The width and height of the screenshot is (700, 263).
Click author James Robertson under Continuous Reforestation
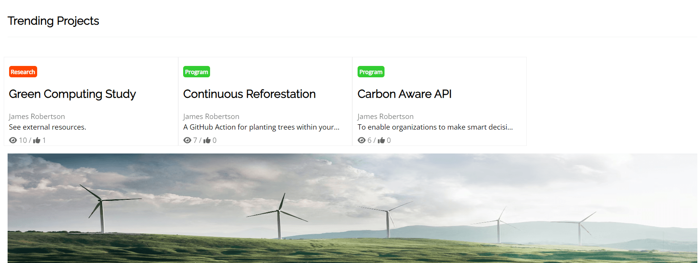[211, 116]
